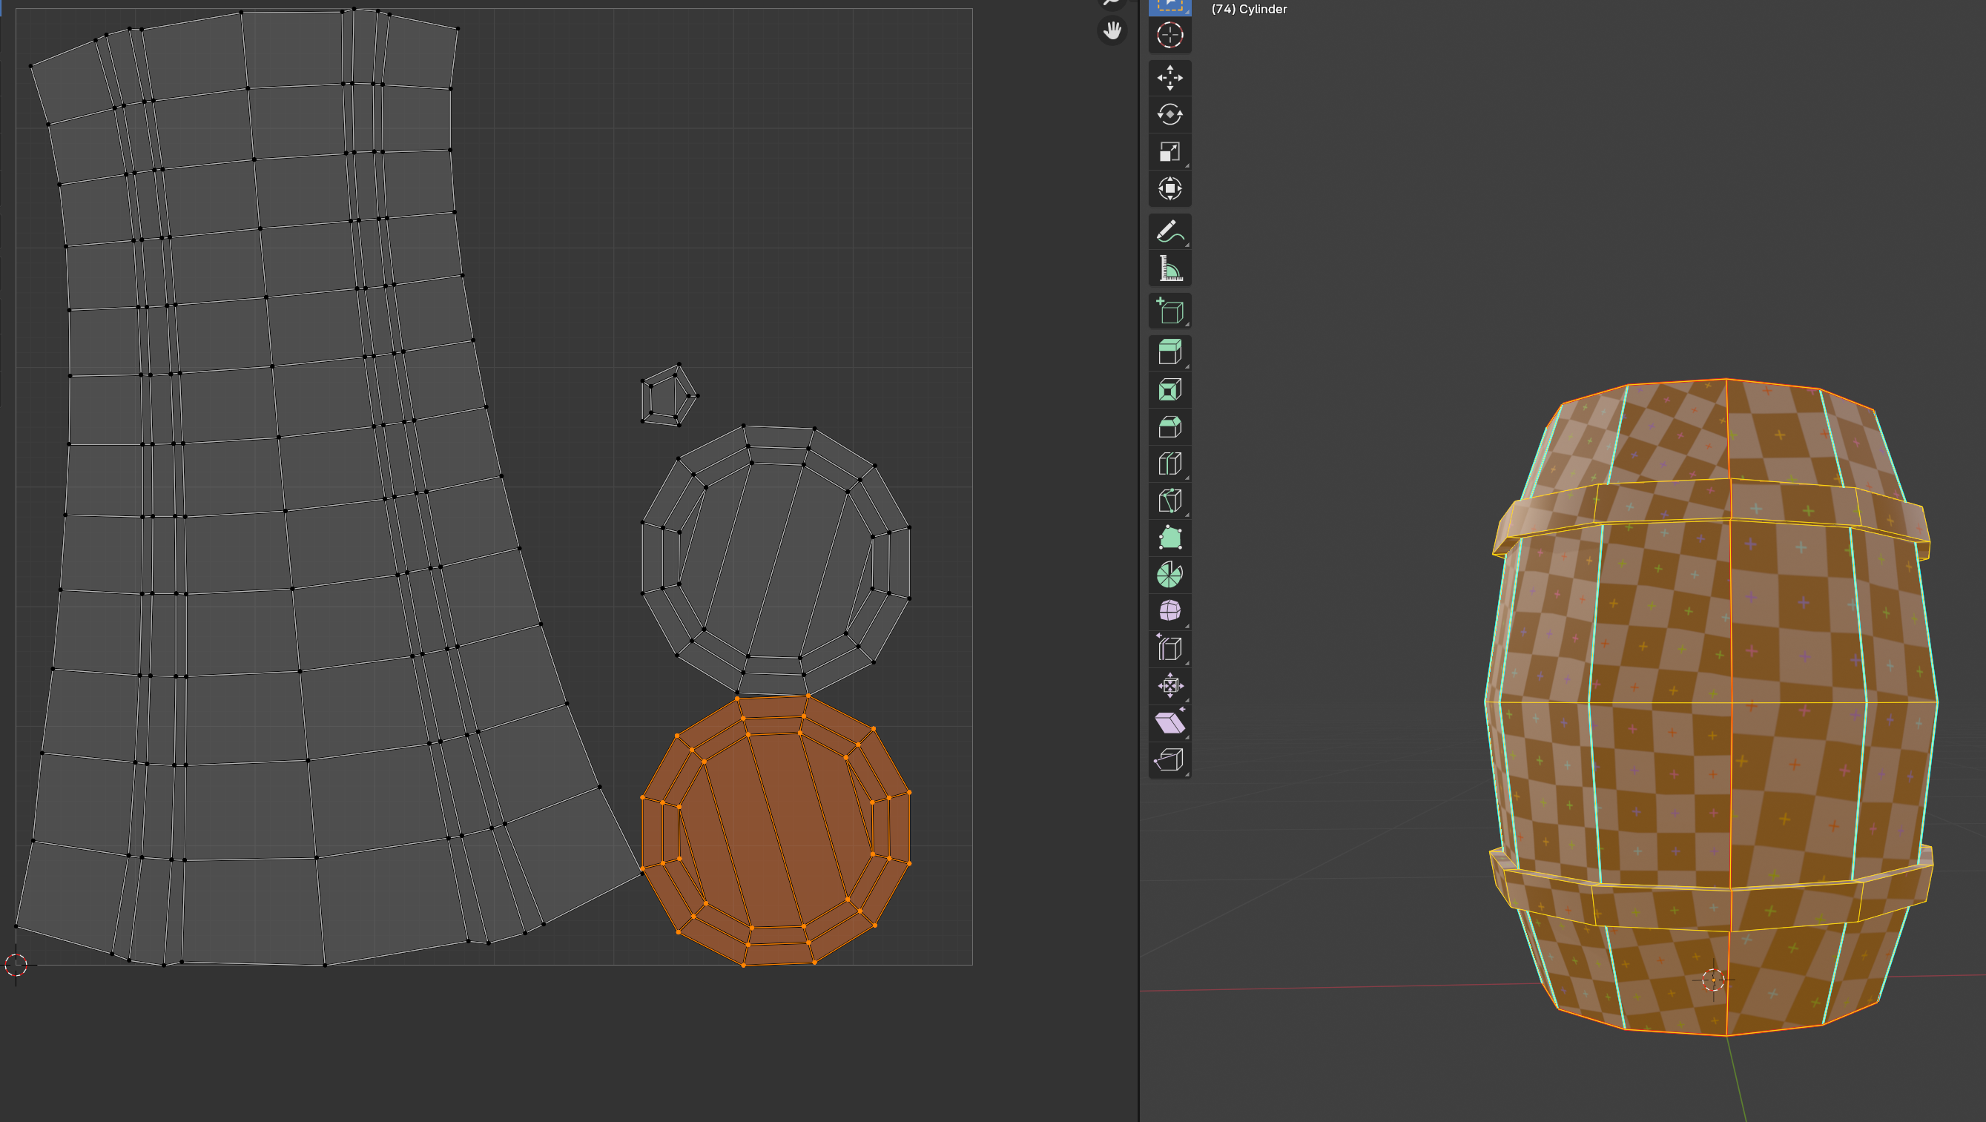Activate the Knife tool
This screenshot has width=1986, height=1122.
pyautogui.click(x=1170, y=501)
